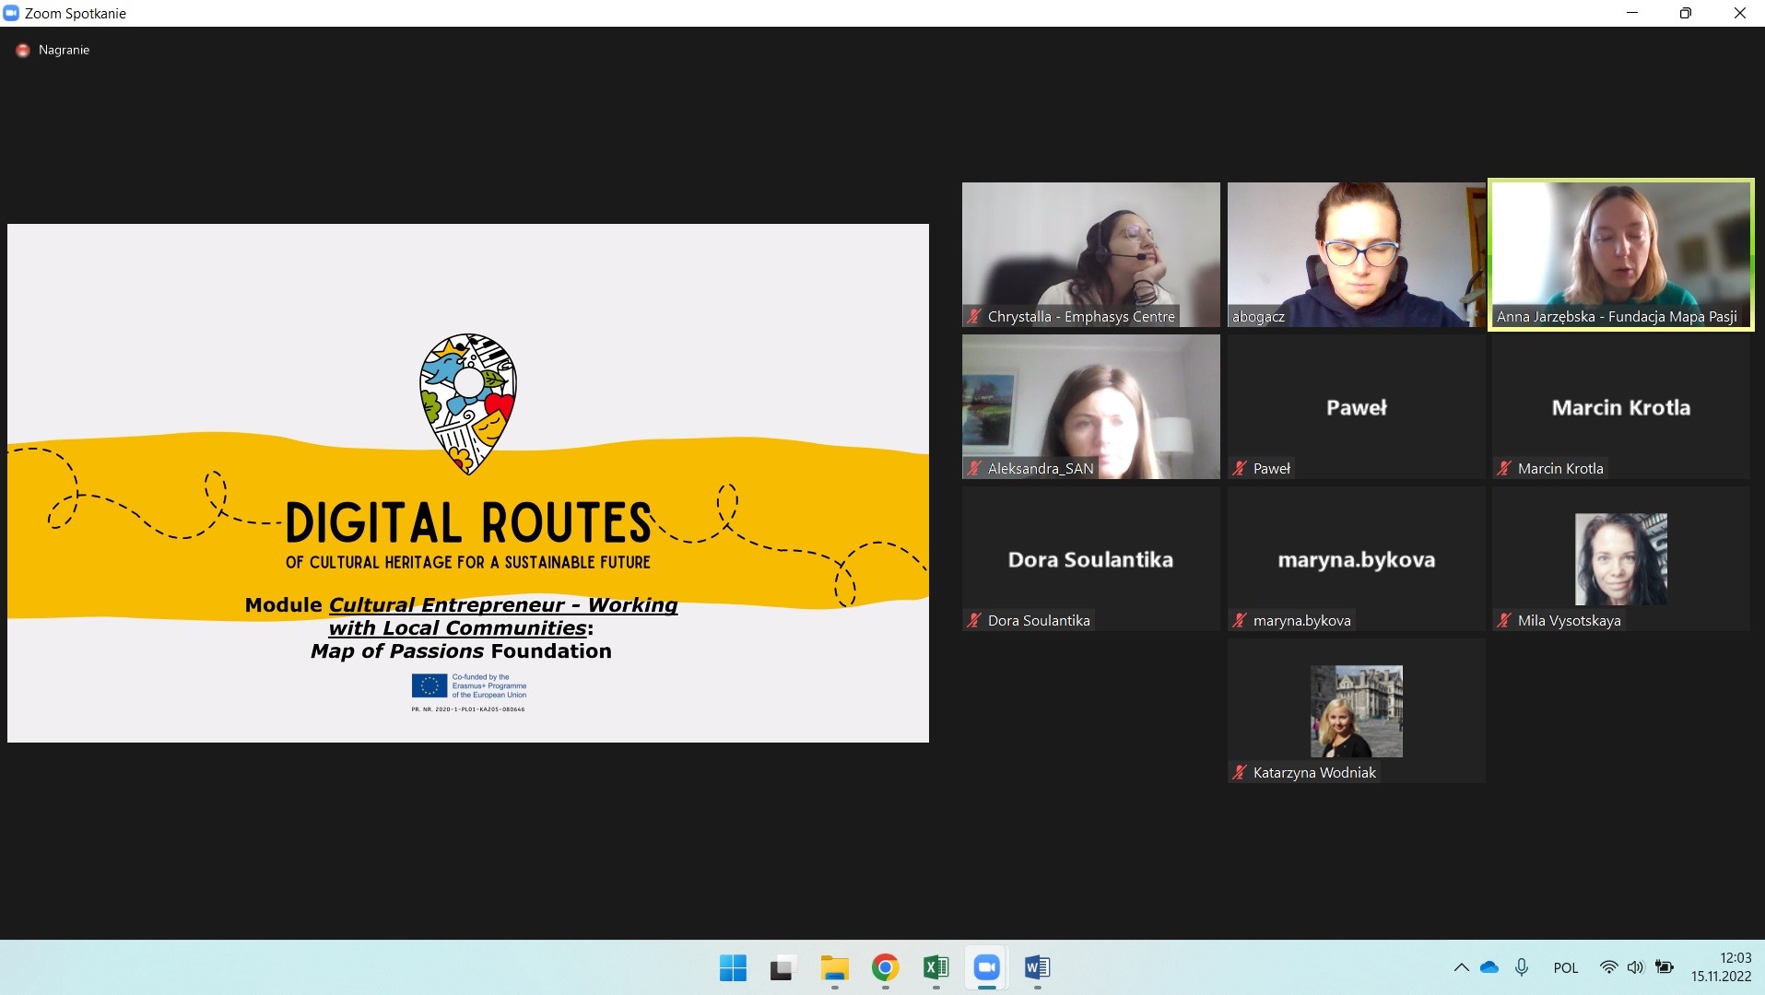
Task: Click 'Map of Passions Foundation' text
Action: pos(461,650)
